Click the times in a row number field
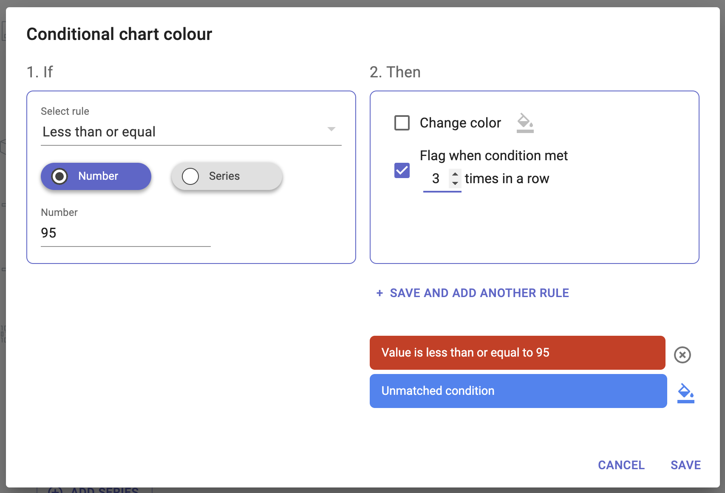The height and width of the screenshot is (493, 725). 436,179
